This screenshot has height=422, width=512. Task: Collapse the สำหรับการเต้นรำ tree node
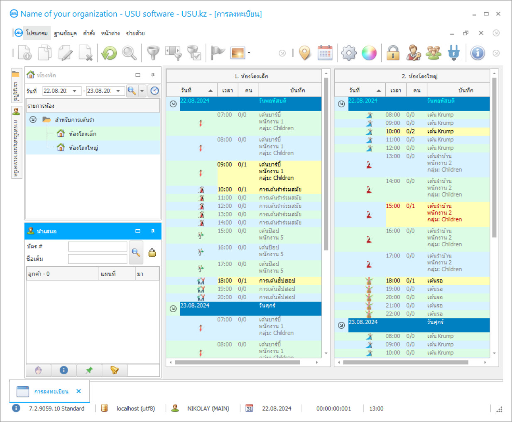click(x=33, y=120)
